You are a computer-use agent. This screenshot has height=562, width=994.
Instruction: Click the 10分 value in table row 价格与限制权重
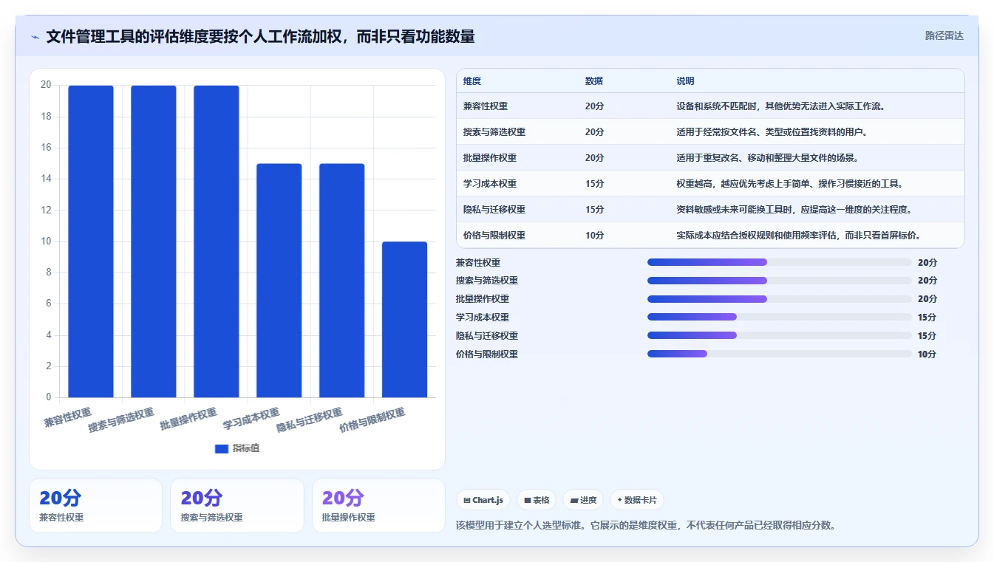pos(594,236)
